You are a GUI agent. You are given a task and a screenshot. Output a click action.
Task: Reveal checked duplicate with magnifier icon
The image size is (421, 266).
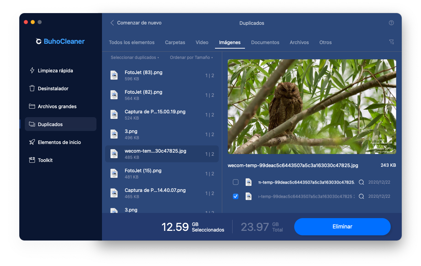tap(361, 196)
